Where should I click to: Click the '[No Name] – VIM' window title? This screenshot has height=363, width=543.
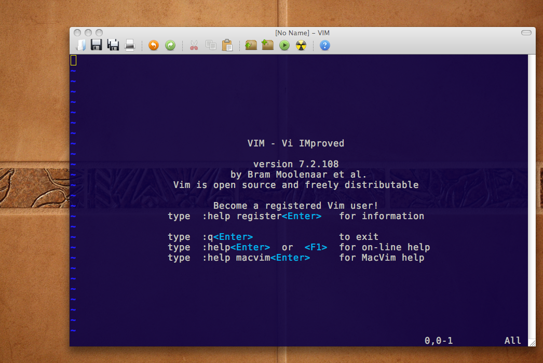[x=302, y=33]
